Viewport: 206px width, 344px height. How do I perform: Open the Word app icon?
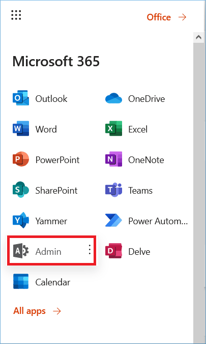[x=21, y=128]
